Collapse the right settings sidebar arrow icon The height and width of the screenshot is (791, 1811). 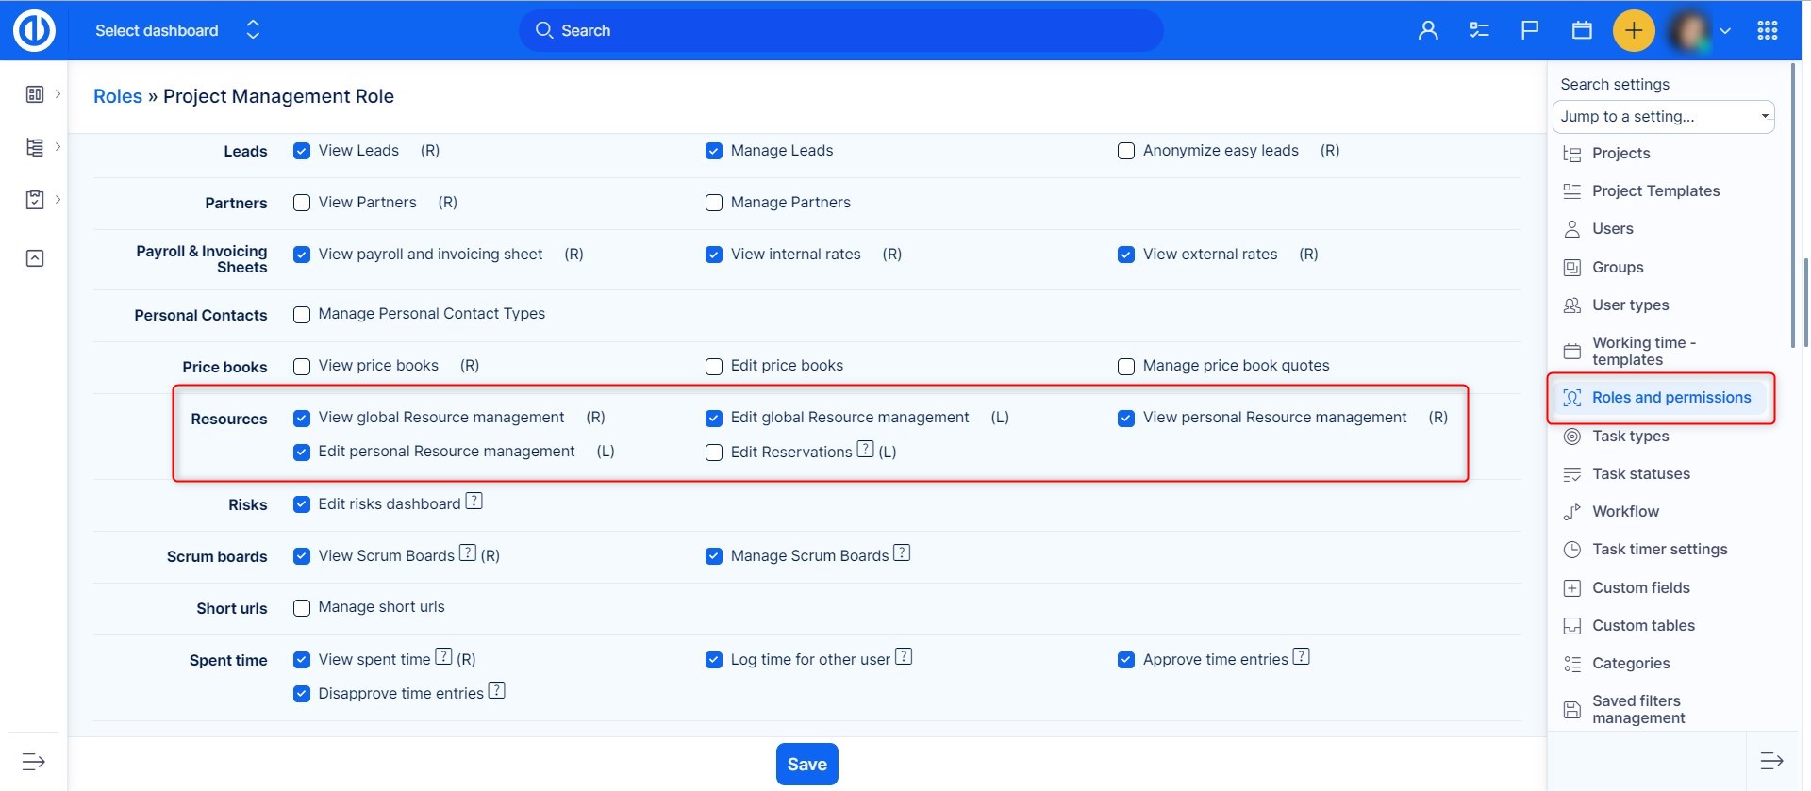pos(1771,761)
